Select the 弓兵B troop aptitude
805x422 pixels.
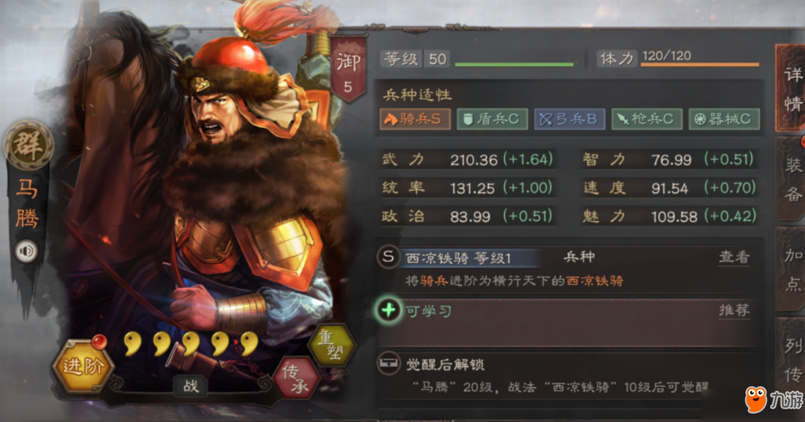tap(570, 119)
